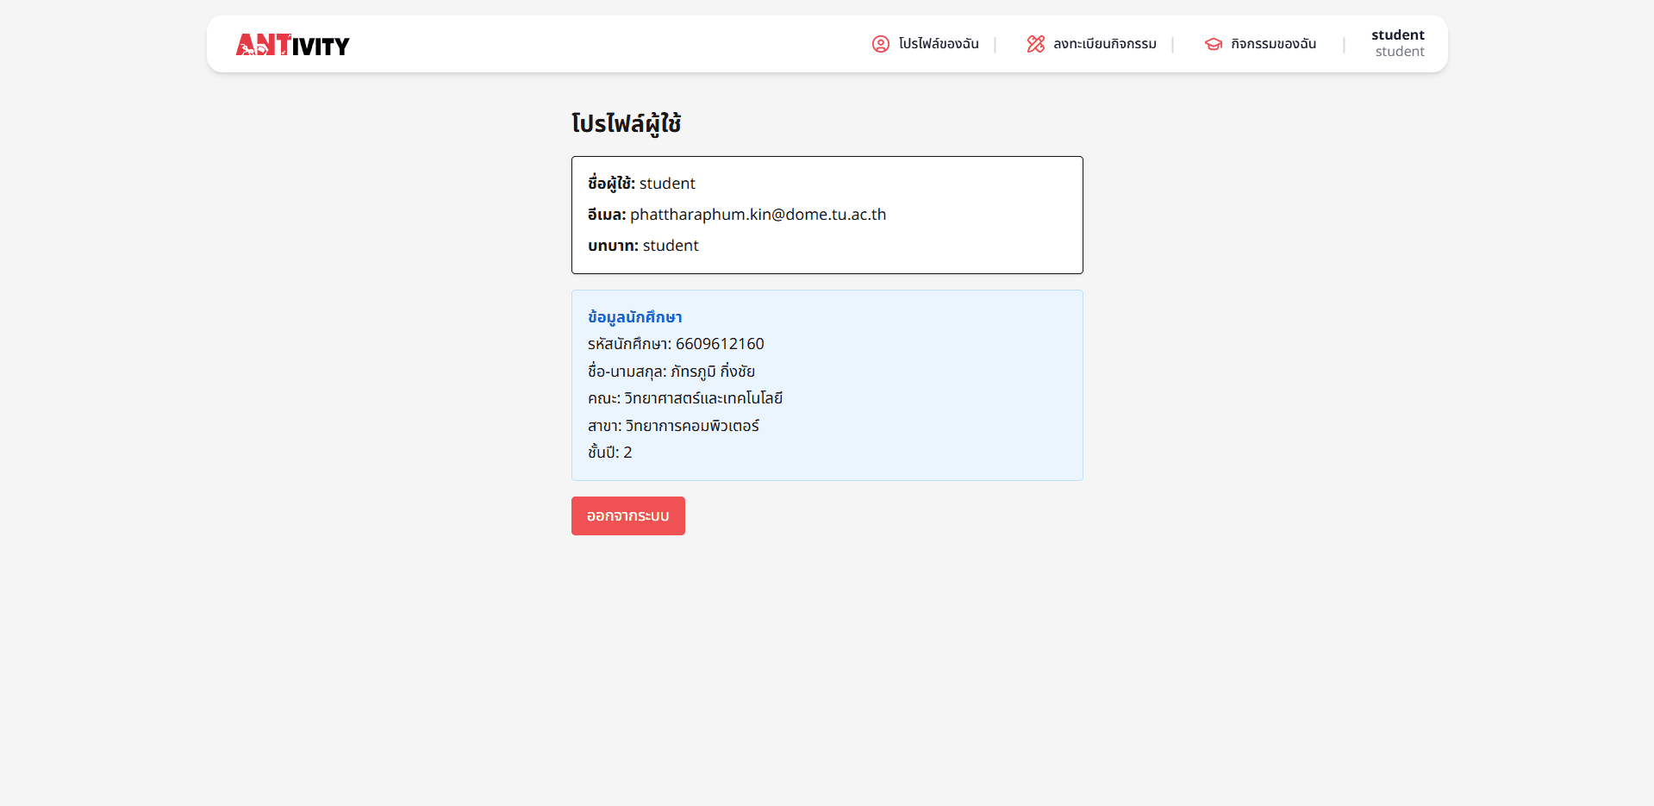Screen dimensions: 1654x806
Task: Click the คณะ faculty line
Action: coord(684,398)
